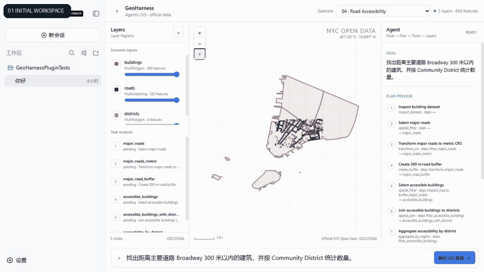Viewport: 484px width, 272px height.
Task: Select the accessible_buildings task output
Action: [x=146, y=199]
